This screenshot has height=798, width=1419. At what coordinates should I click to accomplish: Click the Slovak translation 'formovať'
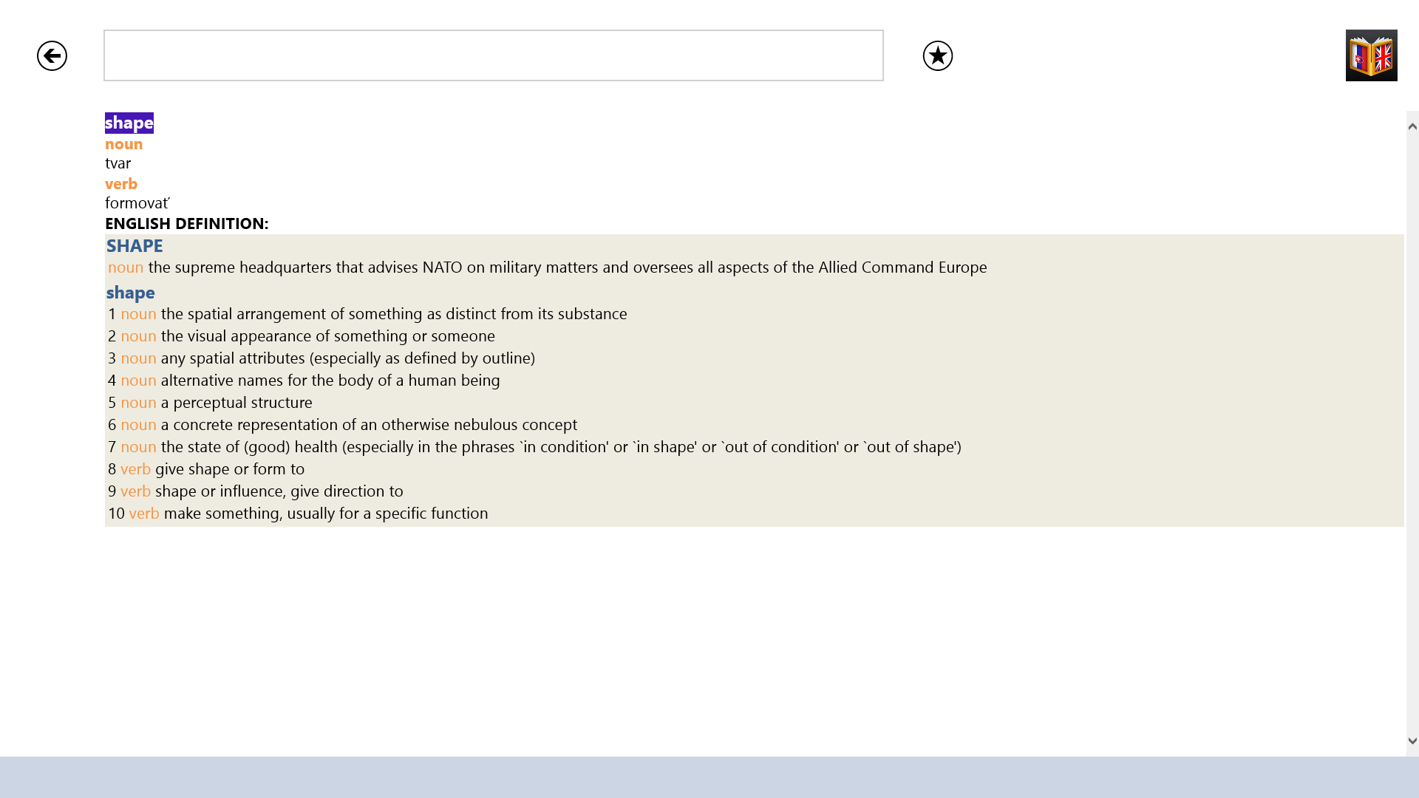137,203
